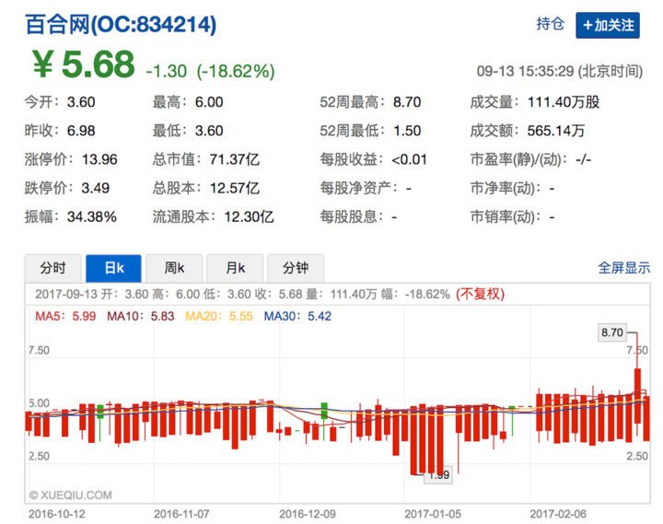The width and height of the screenshot is (663, 524).
Task: Click the 每股净资产 label
Action: [x=358, y=188]
